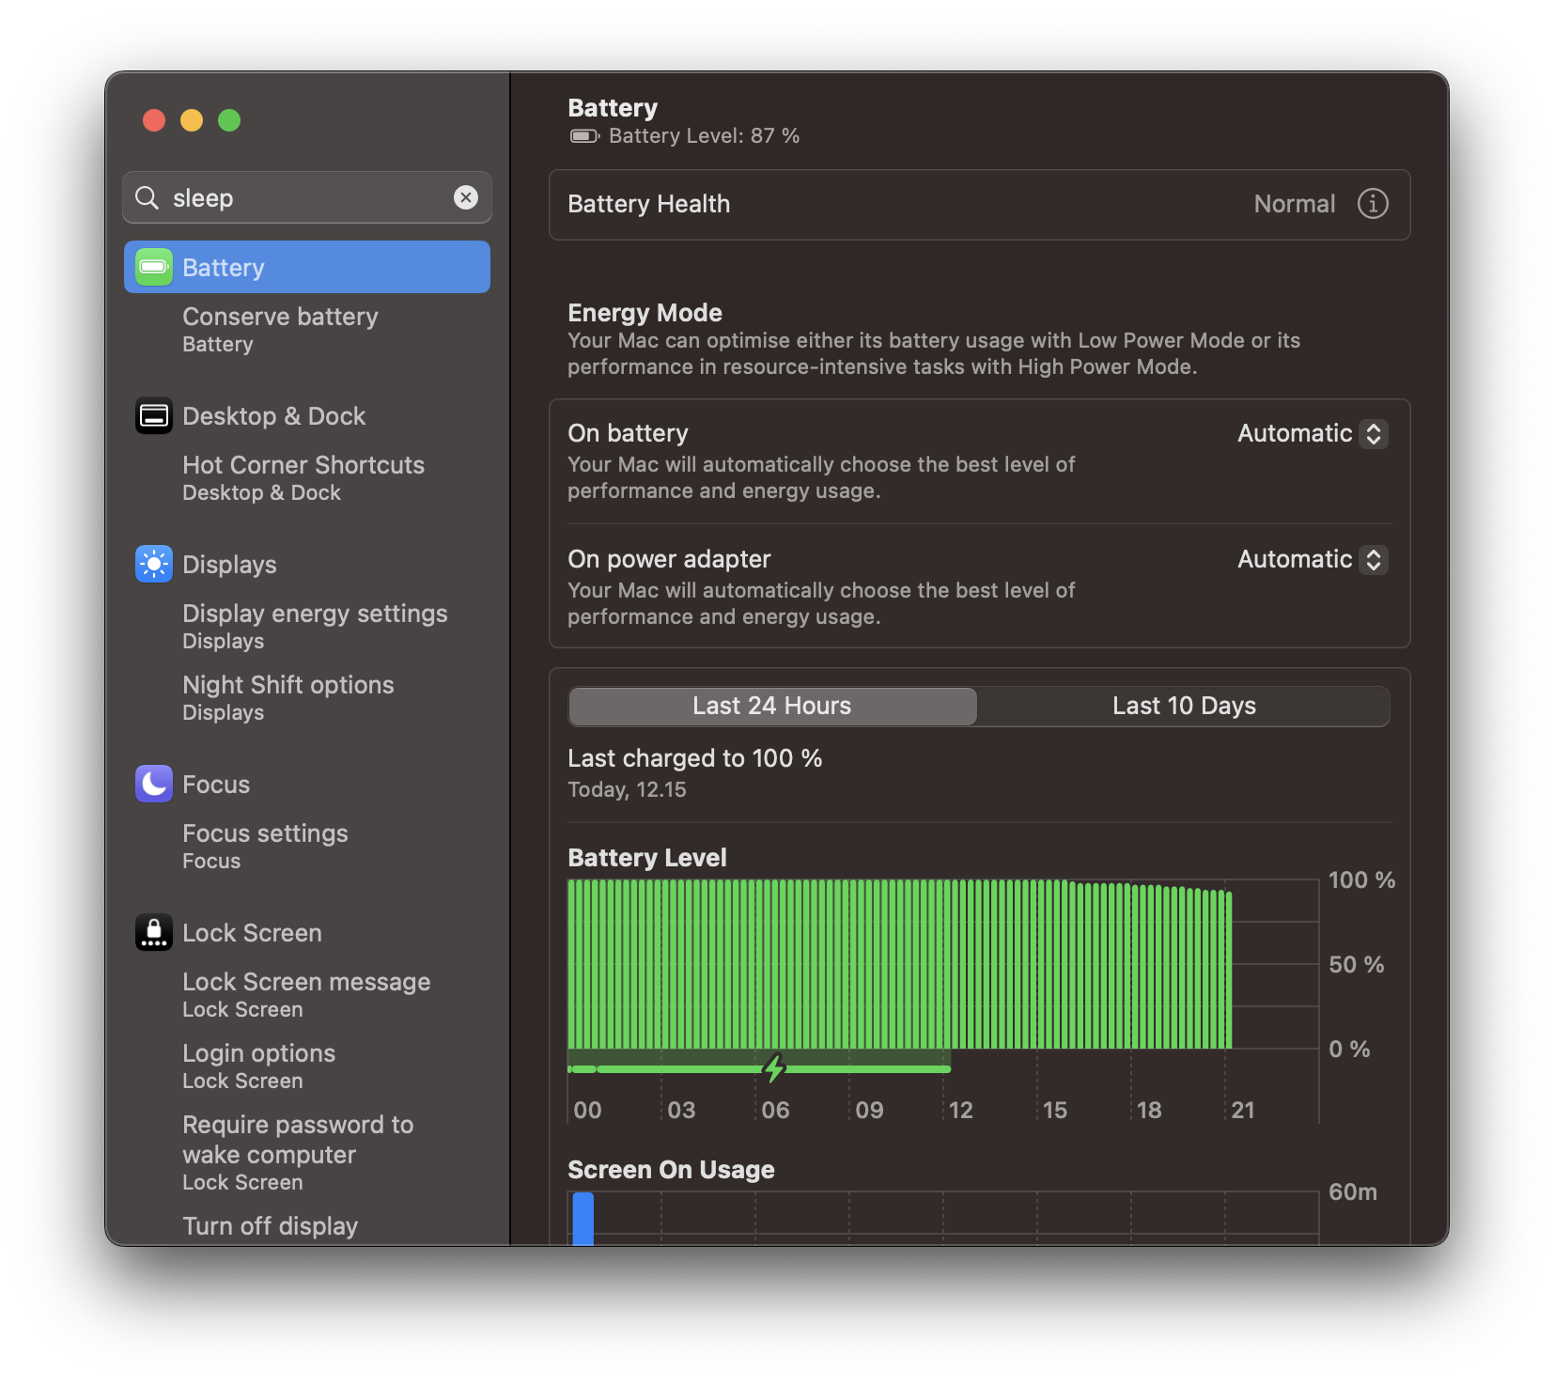This screenshot has width=1554, height=1385.
Task: Open Hot Corner Shortcuts result
Action: click(303, 477)
